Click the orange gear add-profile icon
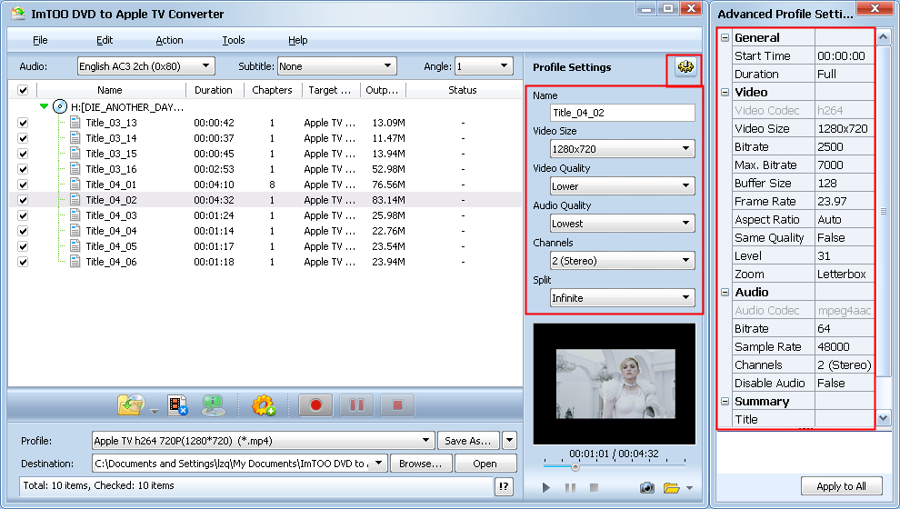The image size is (900, 509). point(264,405)
